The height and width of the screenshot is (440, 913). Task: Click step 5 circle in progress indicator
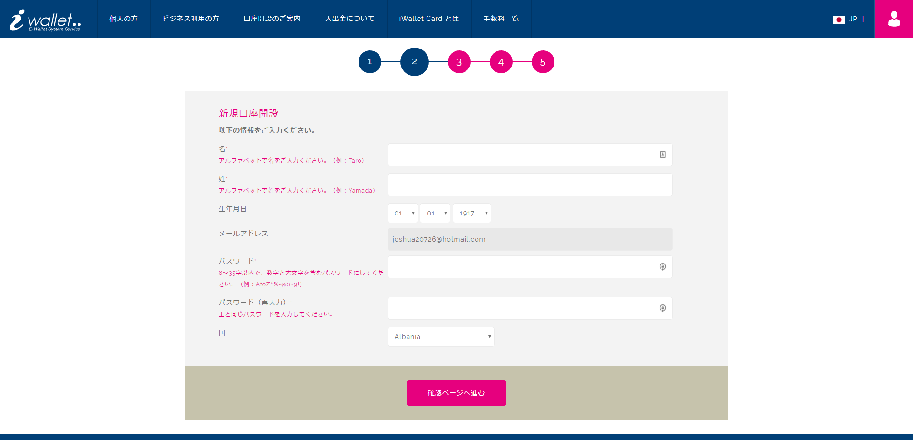tap(543, 62)
